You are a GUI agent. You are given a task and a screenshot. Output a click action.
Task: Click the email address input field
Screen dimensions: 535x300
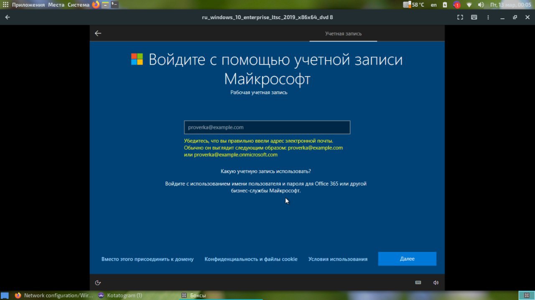(x=267, y=127)
